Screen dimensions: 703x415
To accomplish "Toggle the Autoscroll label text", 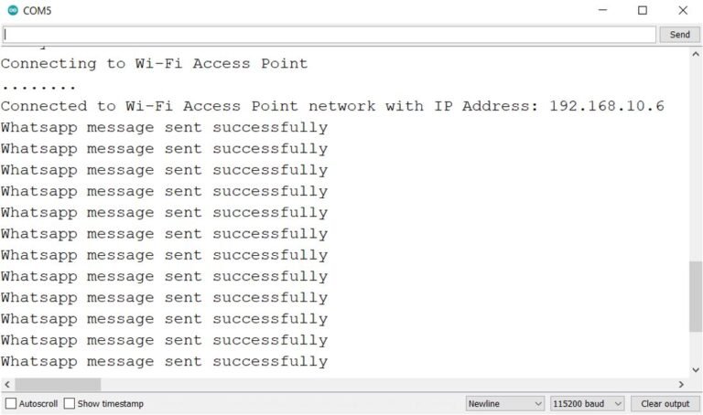I will click(x=38, y=404).
